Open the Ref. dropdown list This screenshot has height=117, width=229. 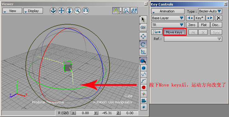pyautogui.click(x=193, y=39)
